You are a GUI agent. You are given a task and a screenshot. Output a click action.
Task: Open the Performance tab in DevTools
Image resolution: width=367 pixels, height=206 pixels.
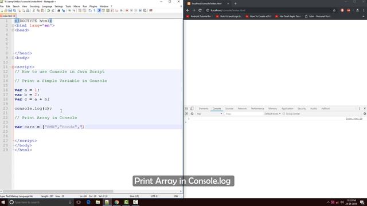[x=257, y=109]
